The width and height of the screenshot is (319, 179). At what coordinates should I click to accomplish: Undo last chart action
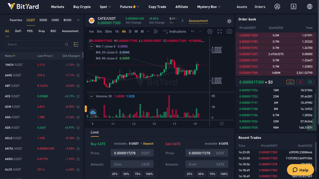193,31
